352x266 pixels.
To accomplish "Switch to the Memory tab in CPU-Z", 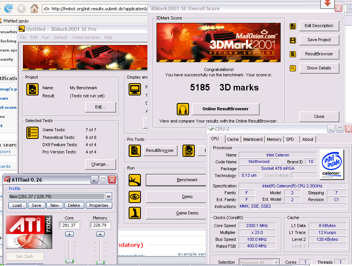I will (x=274, y=139).
